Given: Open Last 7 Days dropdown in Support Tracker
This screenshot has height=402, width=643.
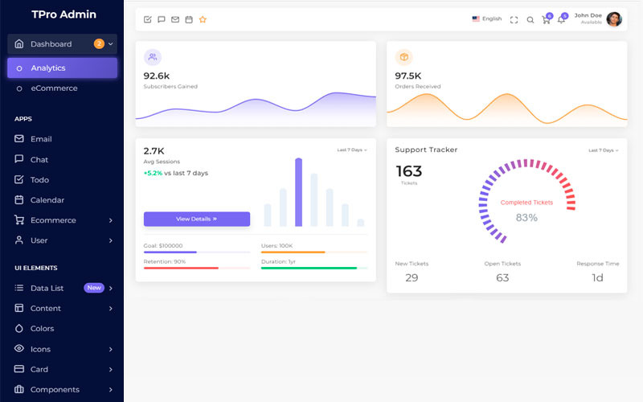Looking at the screenshot, I should [x=603, y=150].
